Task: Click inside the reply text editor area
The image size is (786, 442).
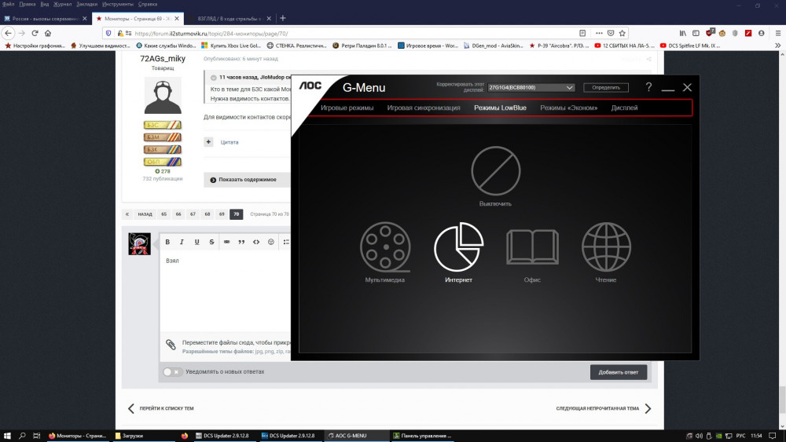Action: [224, 290]
